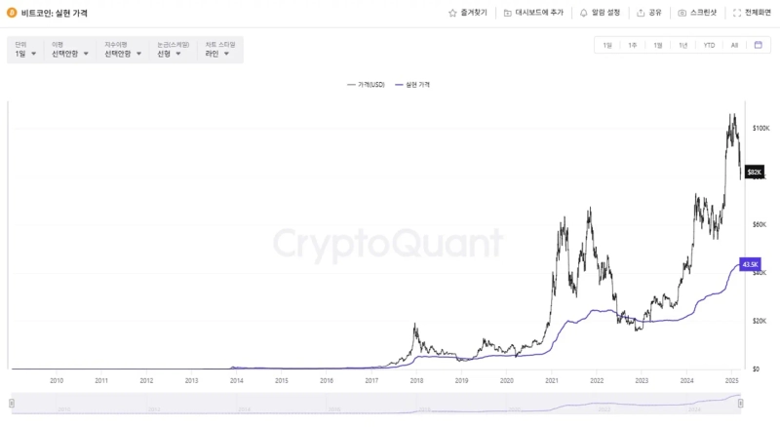The height and width of the screenshot is (427, 780).
Task: Open the 단위 1일 dropdown
Action: tap(26, 54)
